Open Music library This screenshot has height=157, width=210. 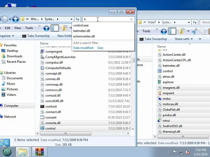pyautogui.click(x=11, y=83)
